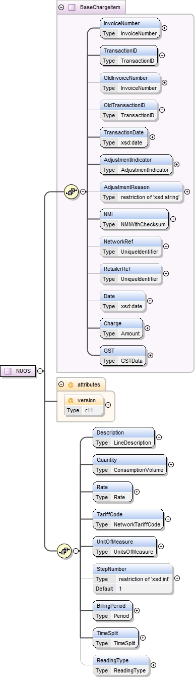Select the RetailerRef element box
Image resolution: width=195 pixels, height=678 pixels.
coord(131,274)
